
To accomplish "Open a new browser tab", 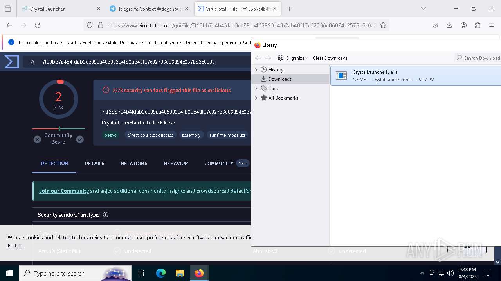I will 290,9.
